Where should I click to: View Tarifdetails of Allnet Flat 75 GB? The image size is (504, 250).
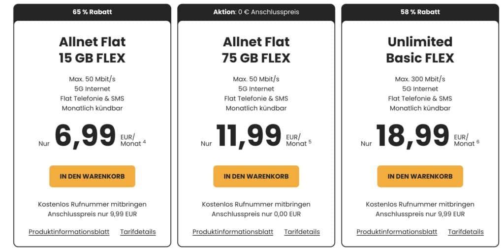click(x=302, y=232)
